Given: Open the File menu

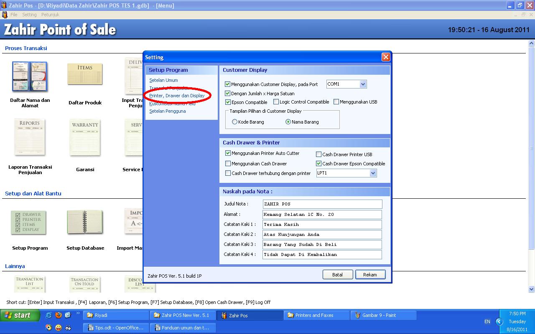Looking at the screenshot, I should point(14,15).
